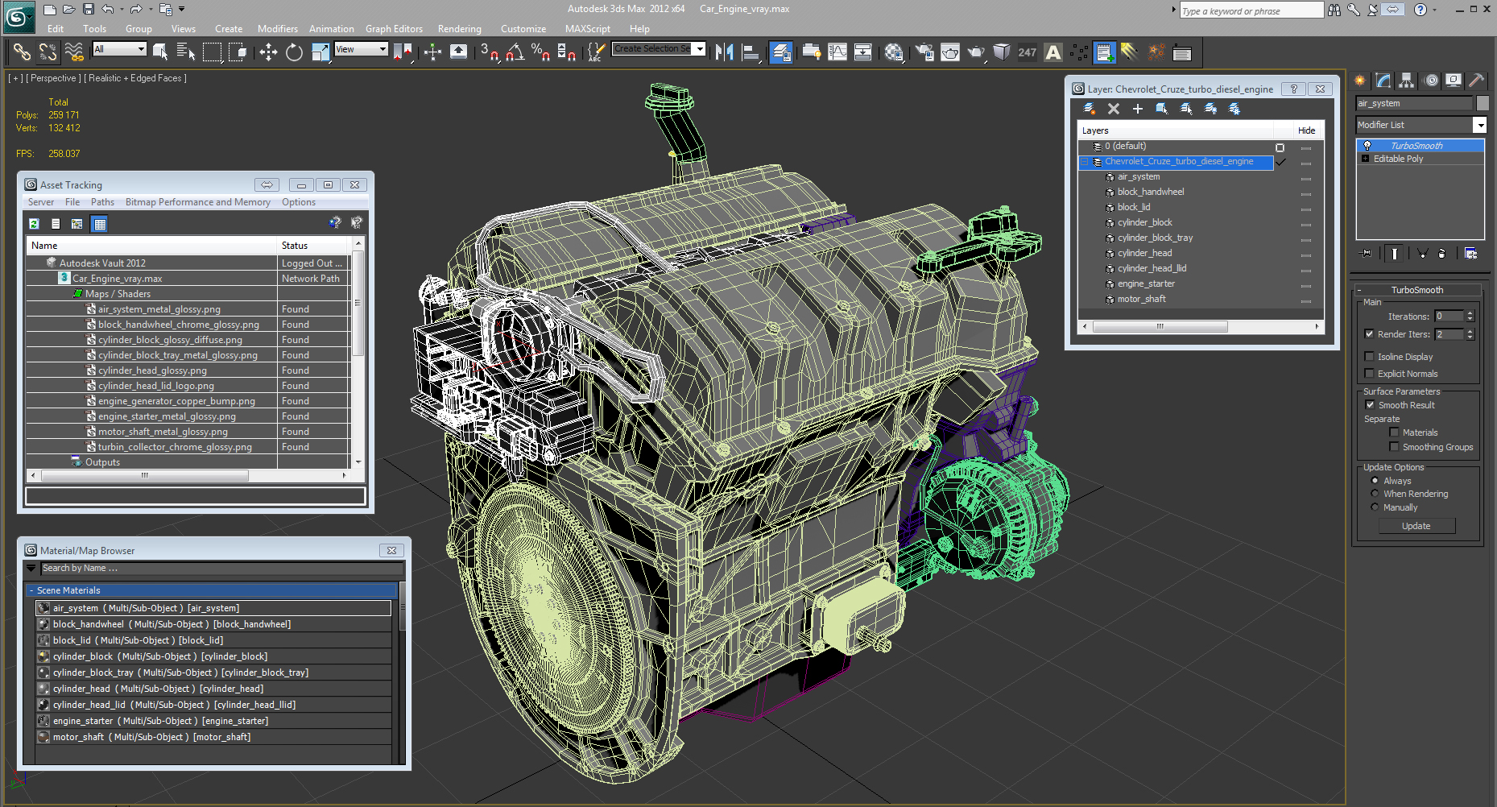The width and height of the screenshot is (1497, 807).
Task: Enable Separate by Materials checkbox
Action: click(x=1394, y=432)
